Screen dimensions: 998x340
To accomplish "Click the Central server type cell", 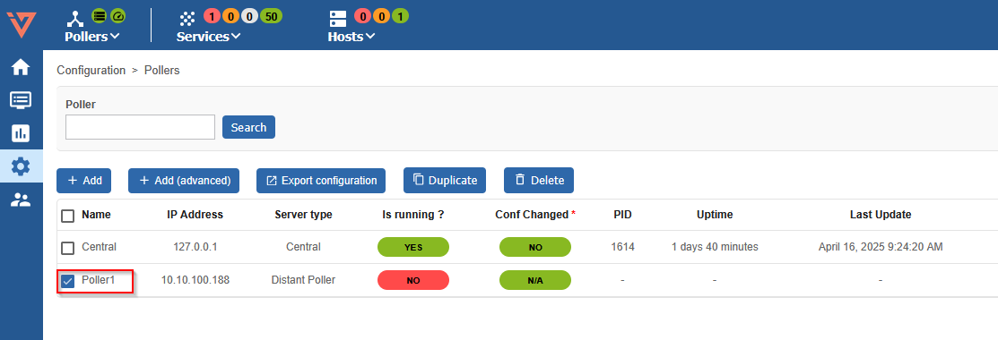I will pos(303,247).
